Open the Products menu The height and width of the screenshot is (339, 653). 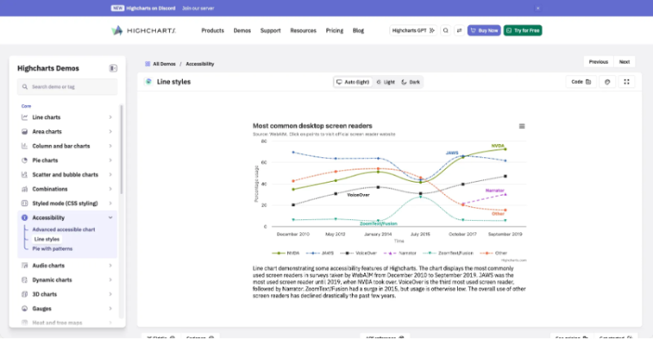coord(212,30)
